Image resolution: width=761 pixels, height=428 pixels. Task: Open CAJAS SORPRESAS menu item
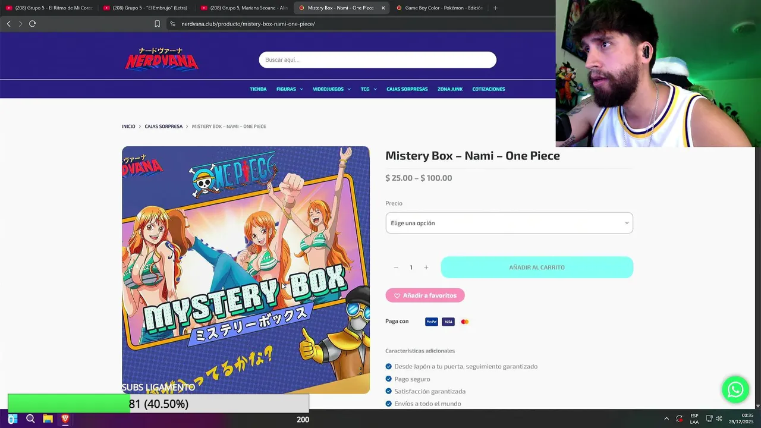pos(407,89)
